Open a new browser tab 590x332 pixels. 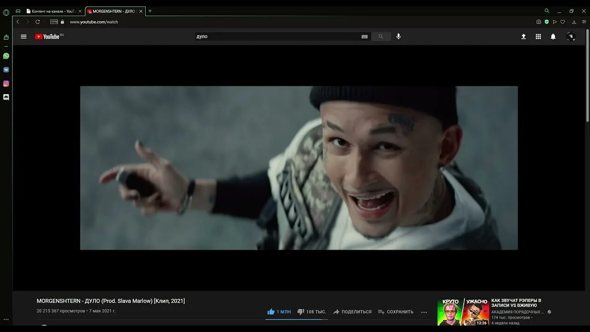click(150, 11)
